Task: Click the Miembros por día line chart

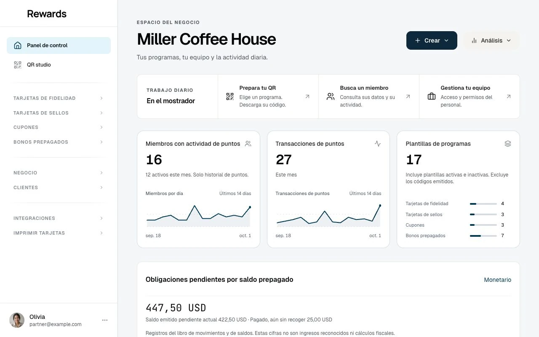Action: coord(198,216)
